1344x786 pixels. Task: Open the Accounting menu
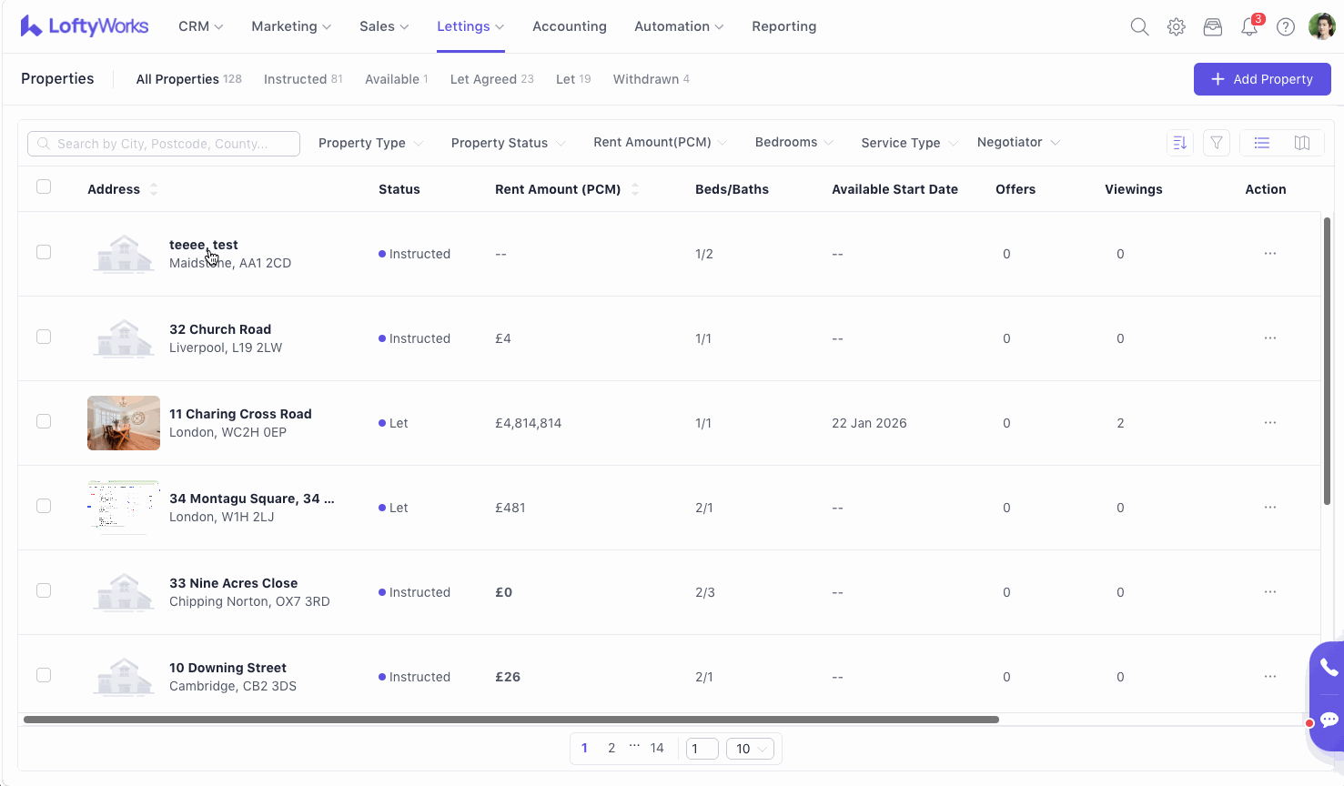569,26
